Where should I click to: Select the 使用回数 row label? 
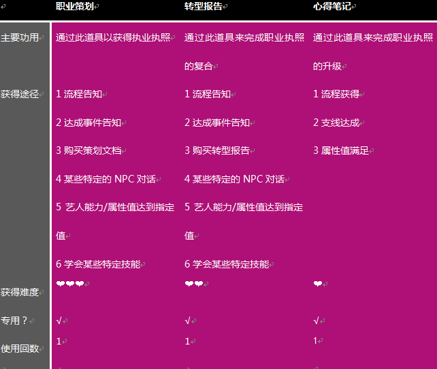pos(20,349)
